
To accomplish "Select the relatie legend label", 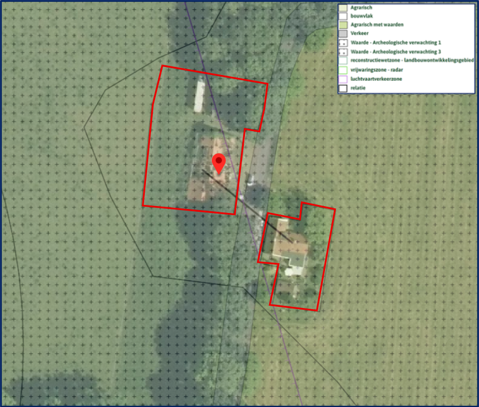I will pos(358,88).
